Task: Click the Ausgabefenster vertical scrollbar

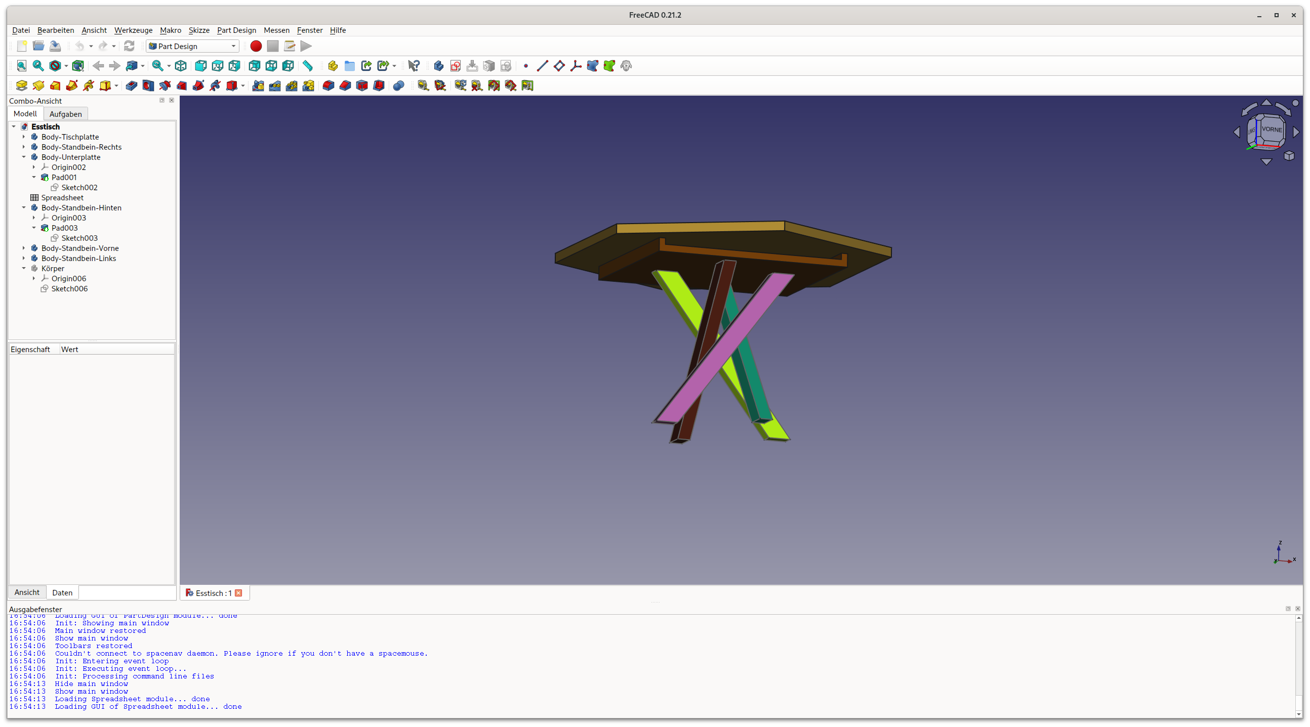Action: pyautogui.click(x=1299, y=665)
